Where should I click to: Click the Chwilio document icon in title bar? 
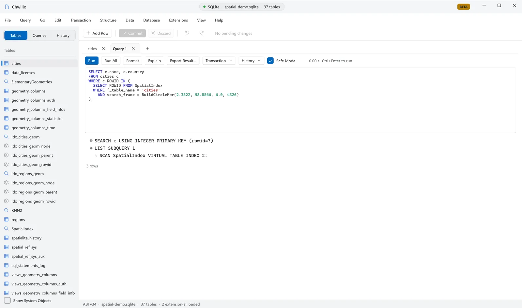point(7,7)
